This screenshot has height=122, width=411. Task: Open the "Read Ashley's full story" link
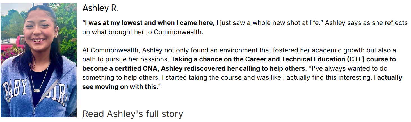point(133,114)
